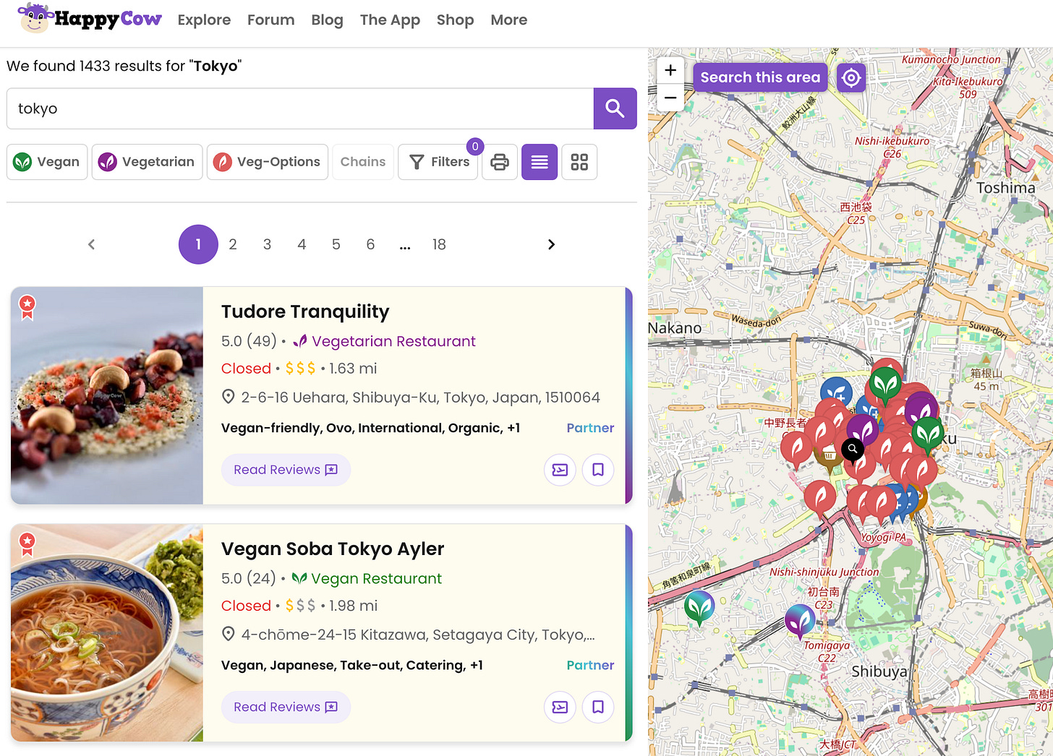The image size is (1053, 756).
Task: Expand the More menu
Action: coord(508,20)
